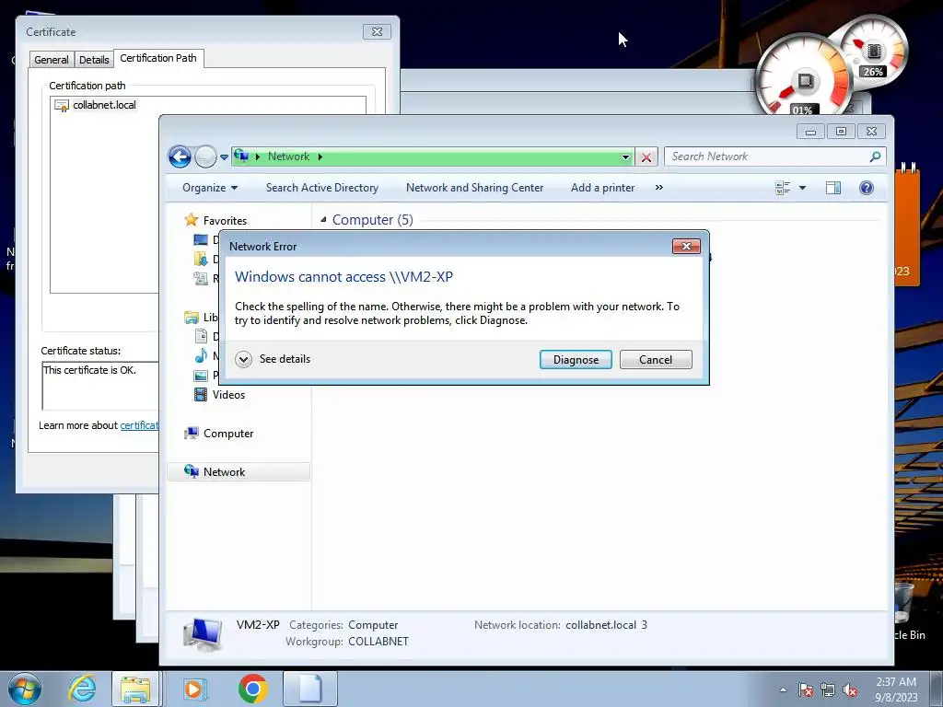Click the magnifier icon in search box

pos(875,156)
